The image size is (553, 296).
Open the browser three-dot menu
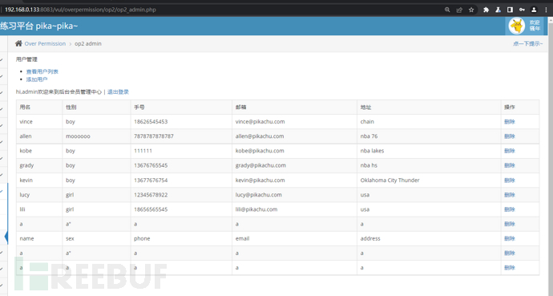click(x=546, y=10)
